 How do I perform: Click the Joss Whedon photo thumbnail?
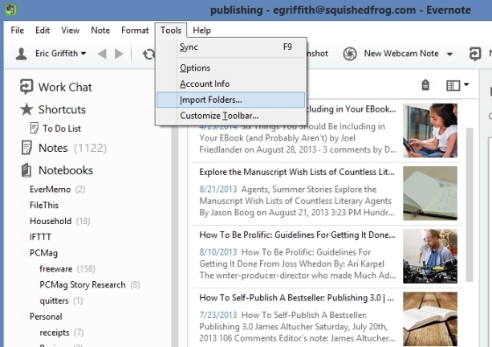pos(430,256)
